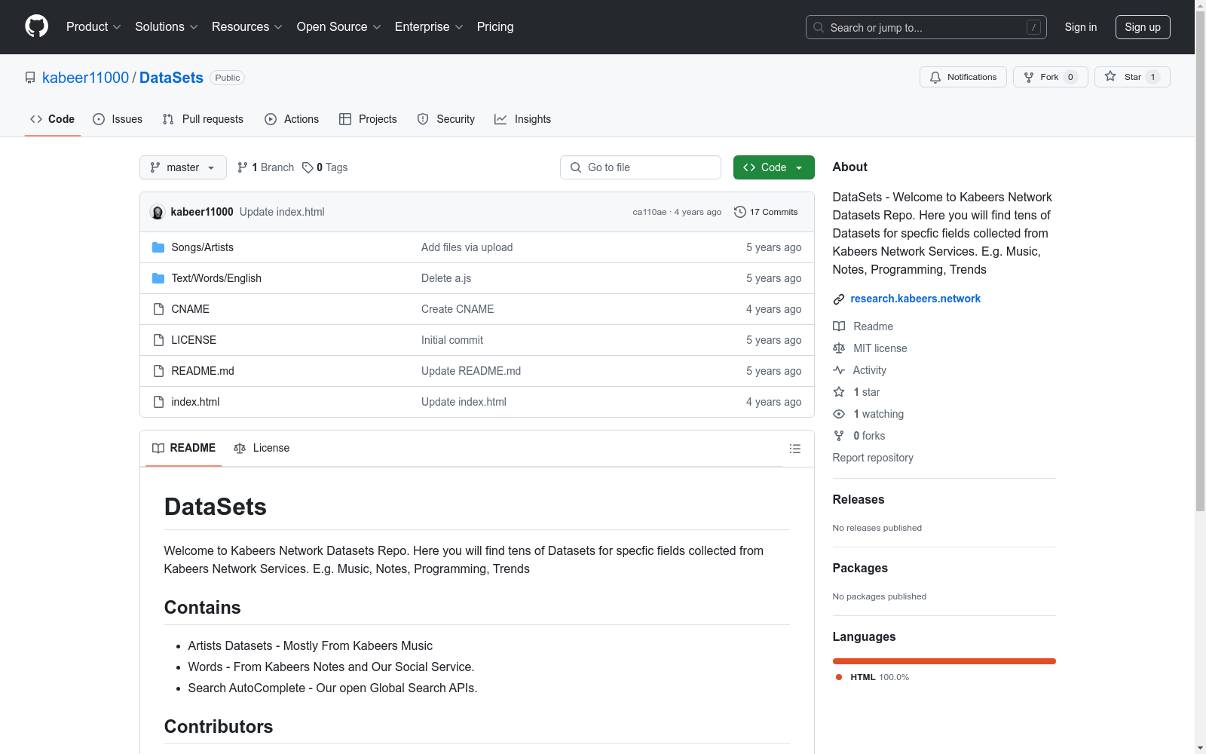Click the README.md file icon
This screenshot has width=1206, height=754.
click(x=158, y=371)
